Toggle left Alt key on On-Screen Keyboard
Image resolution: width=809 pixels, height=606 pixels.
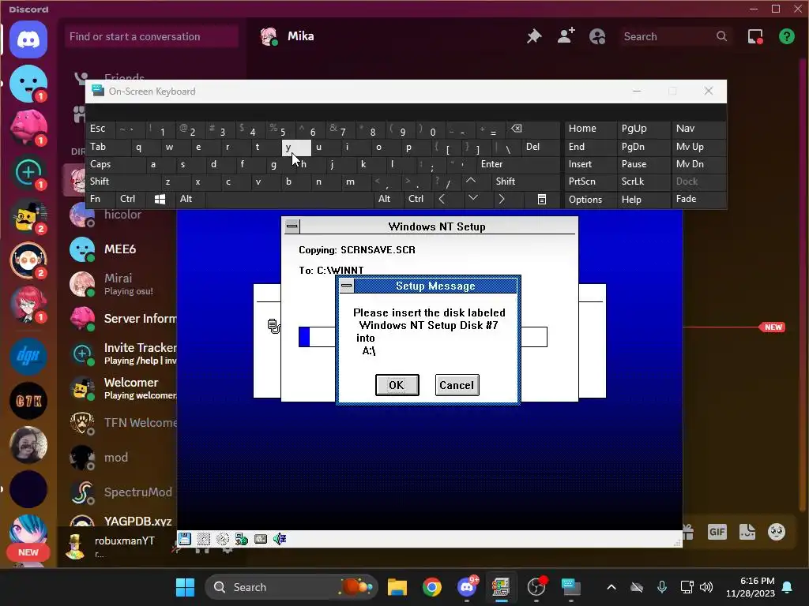pyautogui.click(x=190, y=199)
